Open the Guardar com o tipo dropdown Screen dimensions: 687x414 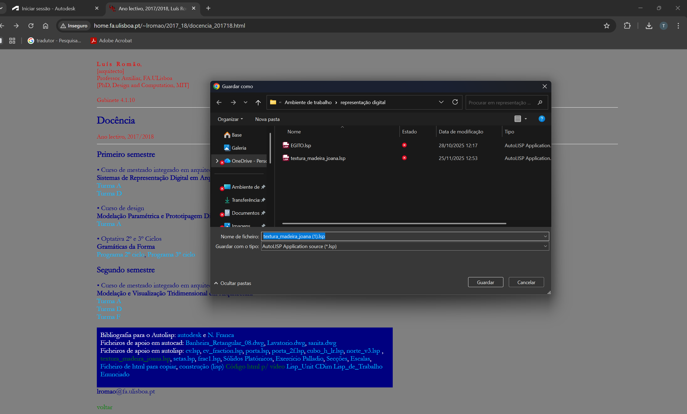[545, 246]
